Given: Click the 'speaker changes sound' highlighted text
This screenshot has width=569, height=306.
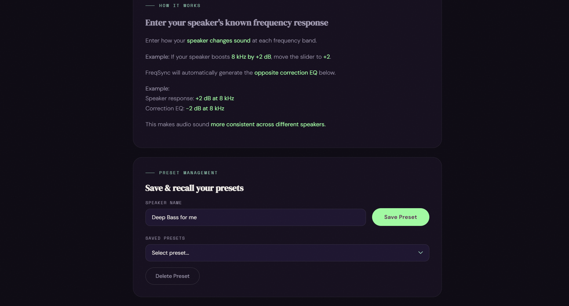Looking at the screenshot, I should click(219, 41).
